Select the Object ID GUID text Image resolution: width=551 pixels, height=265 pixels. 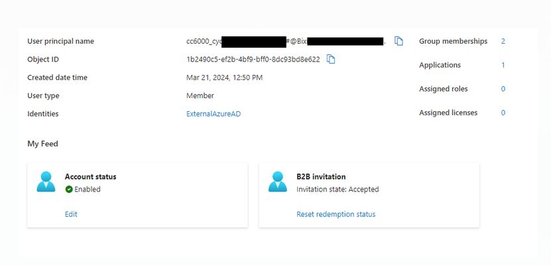[x=253, y=60]
